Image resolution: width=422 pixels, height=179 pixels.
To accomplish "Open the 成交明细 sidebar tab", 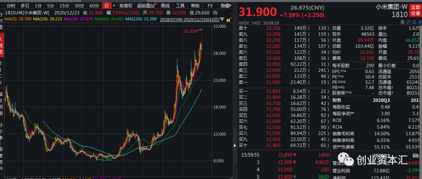I will 2,104.
